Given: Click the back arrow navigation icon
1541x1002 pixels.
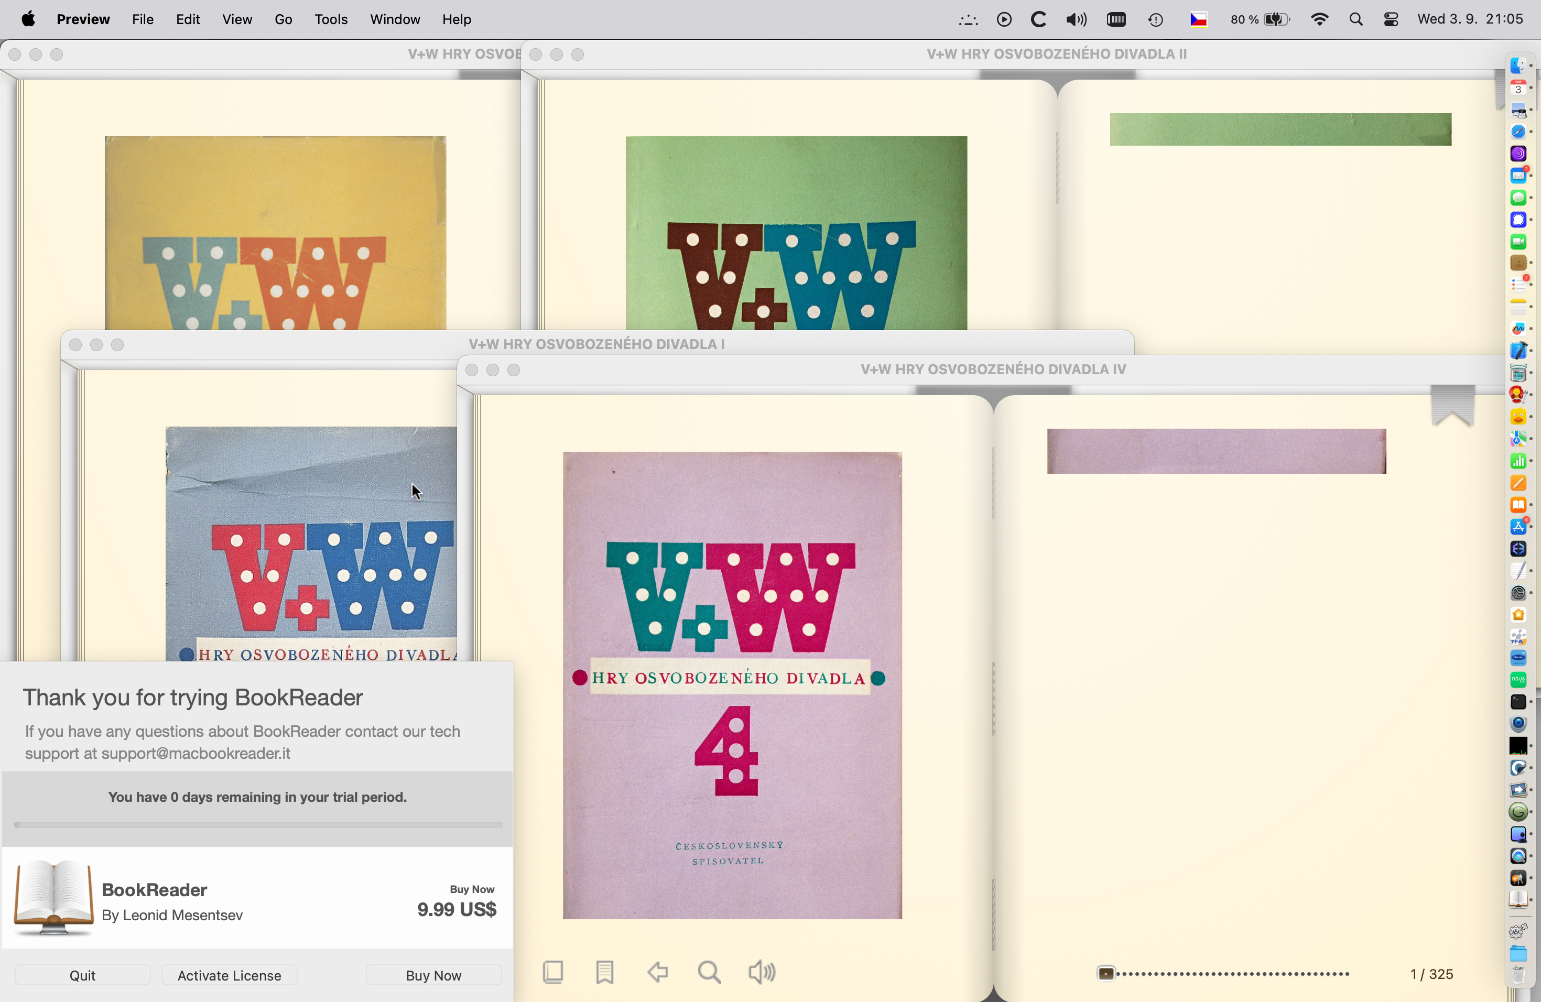Looking at the screenshot, I should pyautogui.click(x=658, y=972).
